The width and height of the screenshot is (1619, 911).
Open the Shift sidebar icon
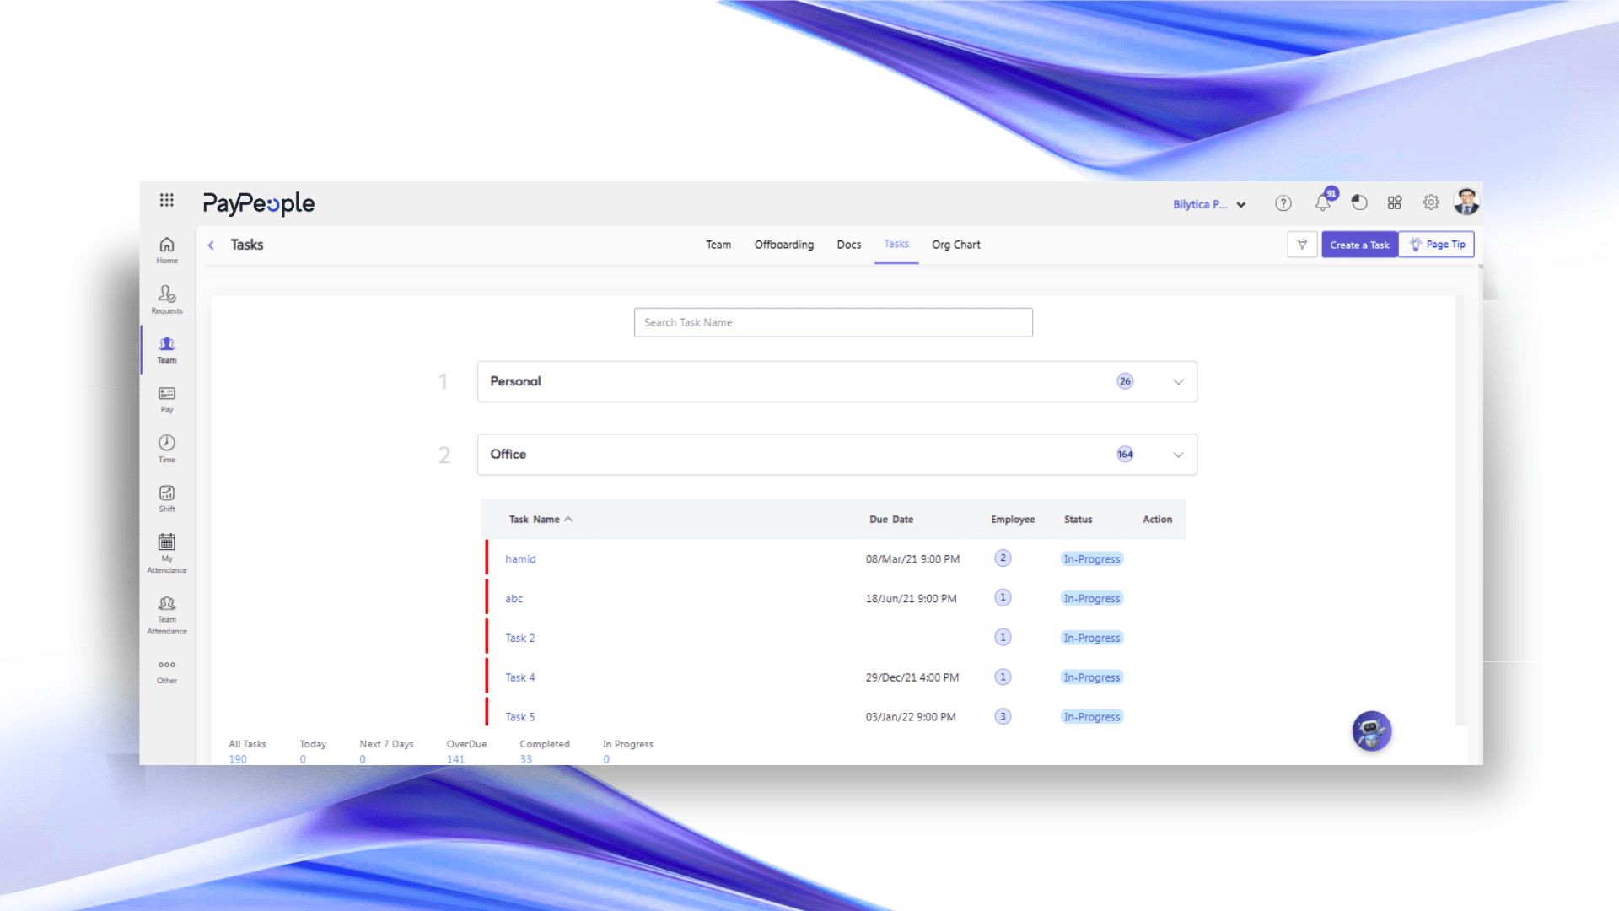(x=166, y=498)
